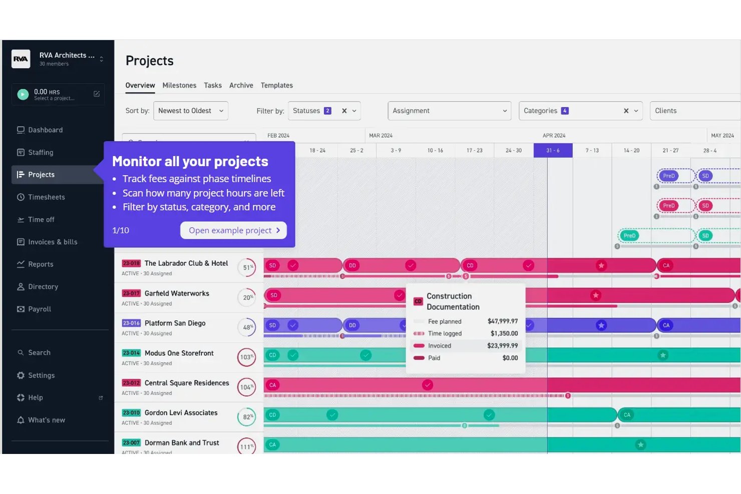
Task: Switch to the Archive tab
Action: click(241, 86)
